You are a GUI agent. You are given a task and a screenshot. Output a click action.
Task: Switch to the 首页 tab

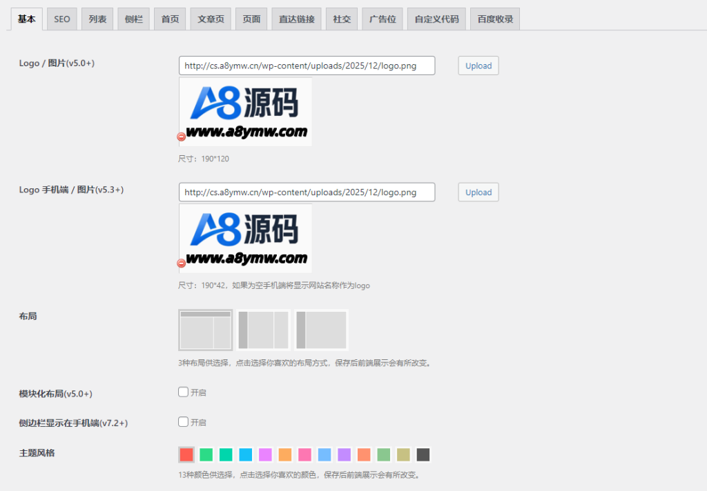169,19
